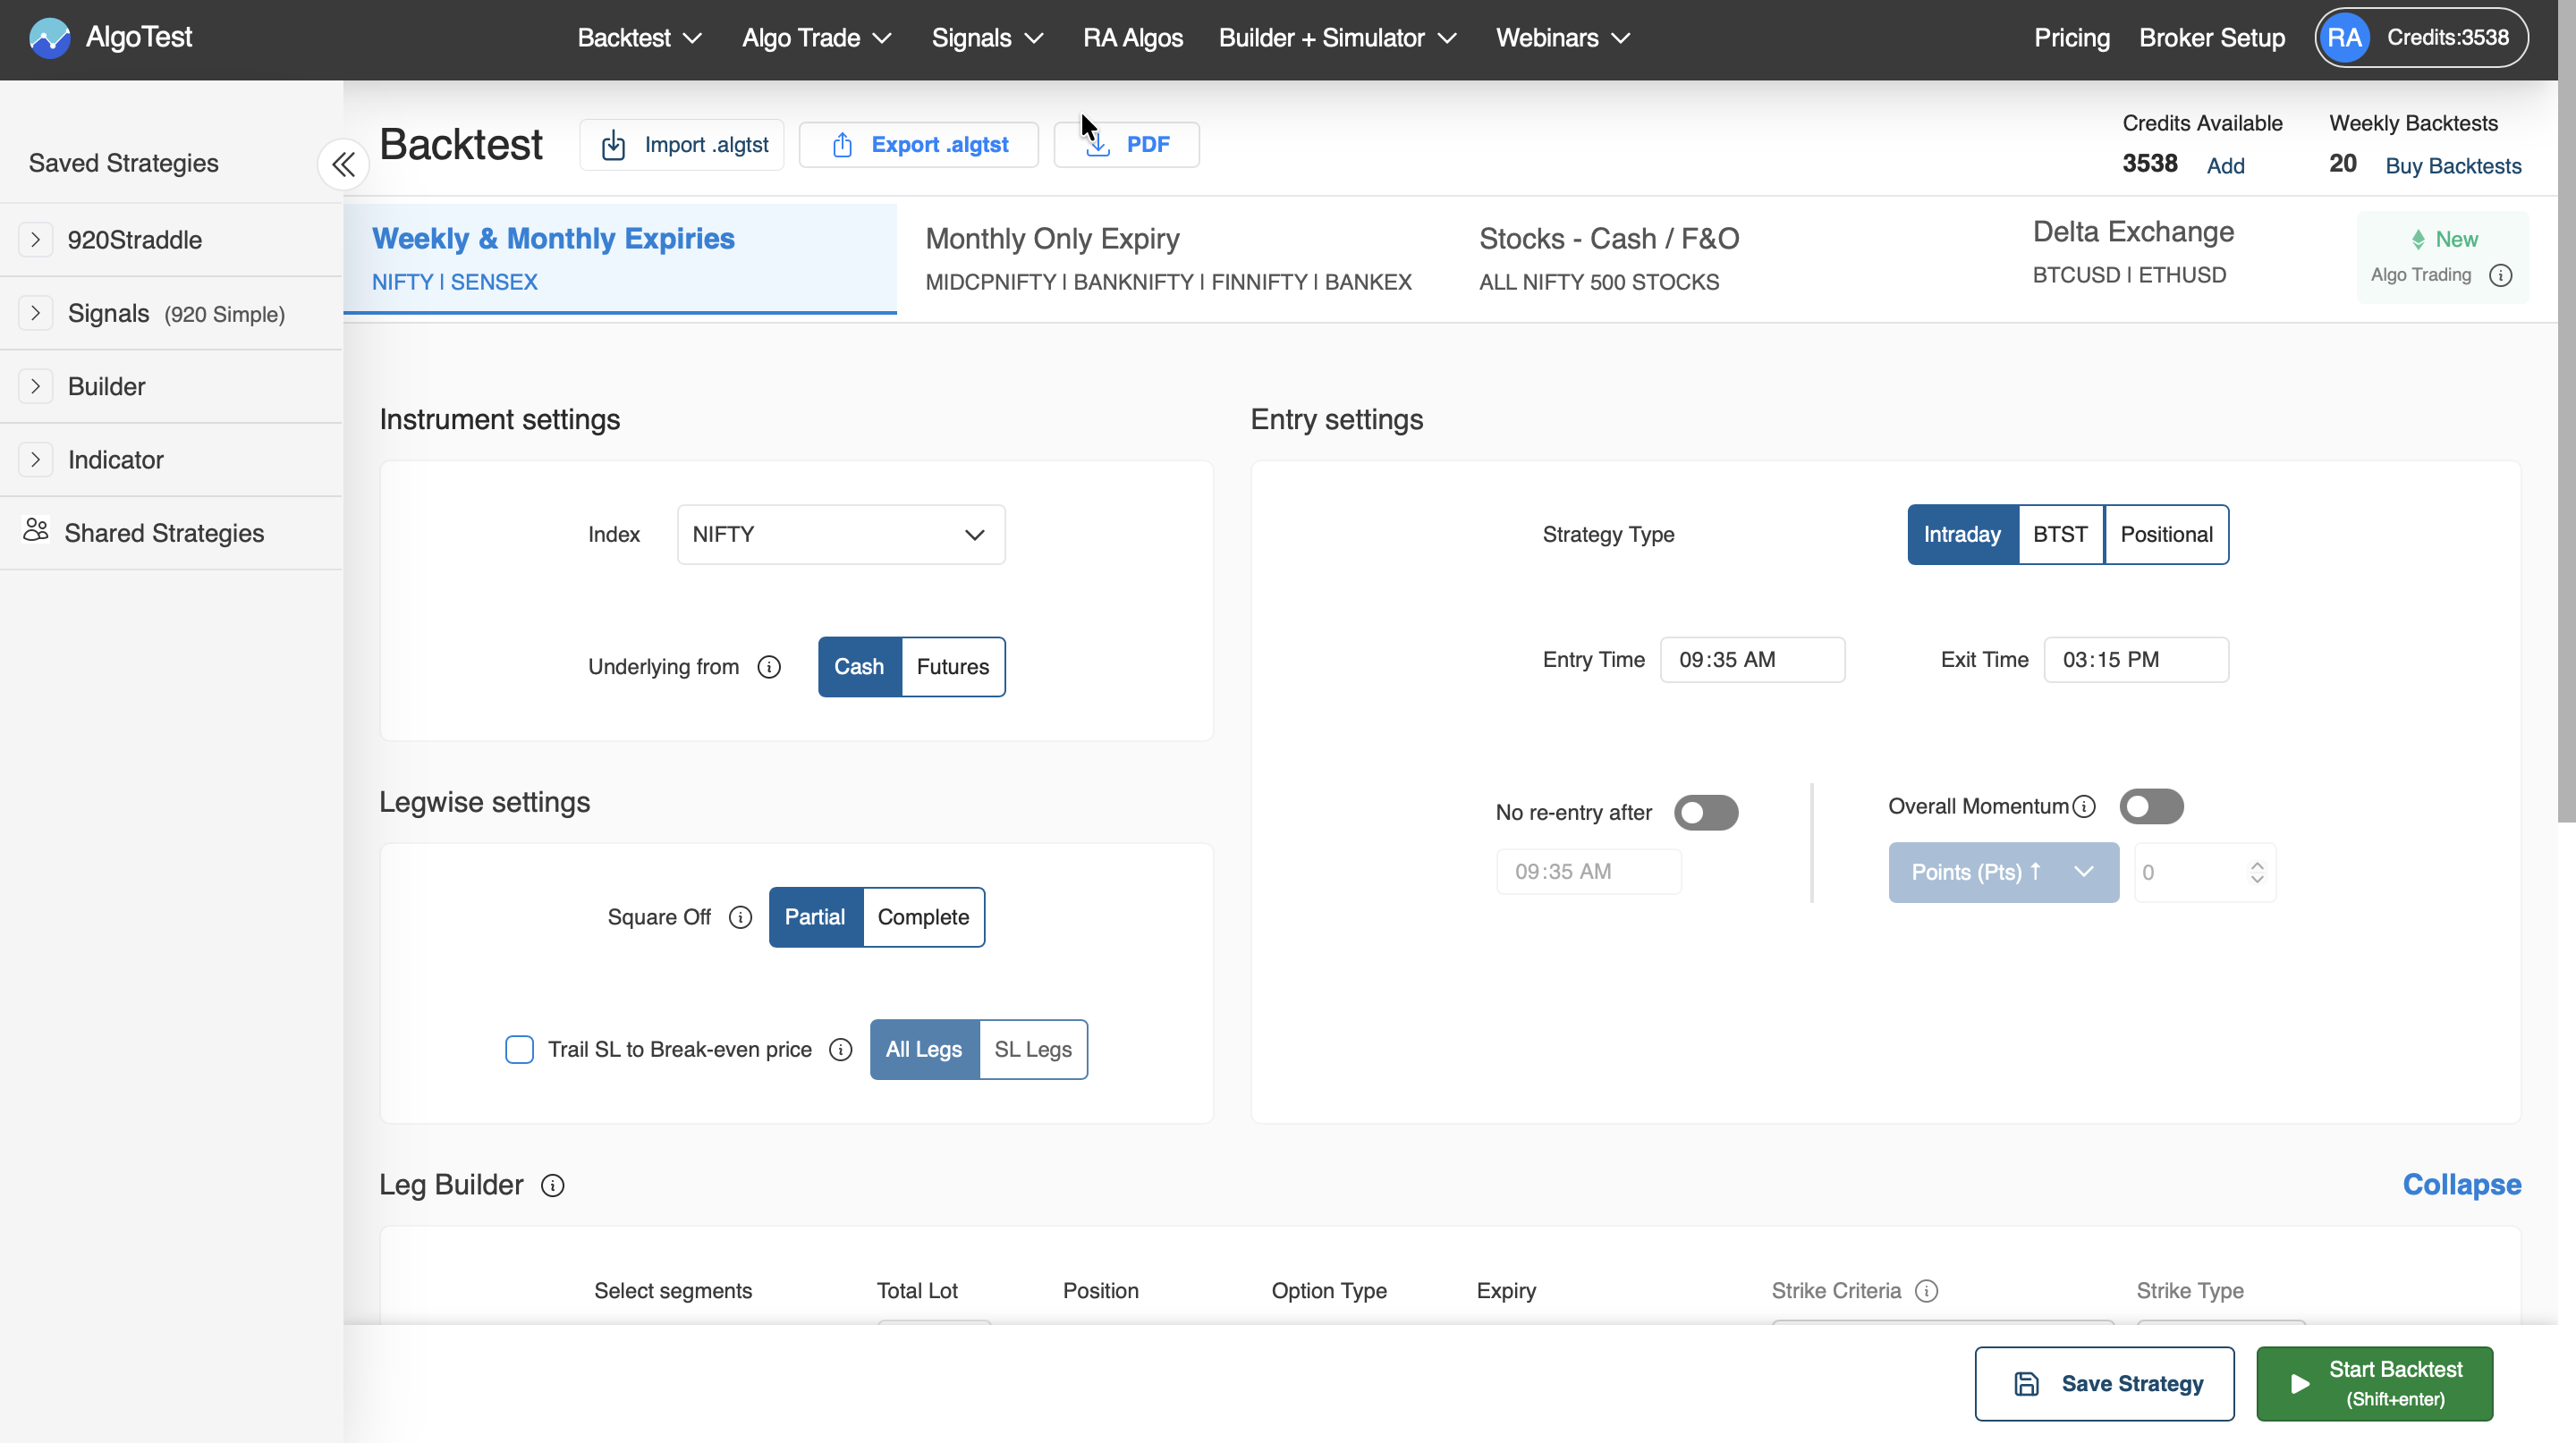Viewport: 2576px width, 1443px height.
Task: Open Stocks - Cash / F&O tab
Action: coord(1608,258)
